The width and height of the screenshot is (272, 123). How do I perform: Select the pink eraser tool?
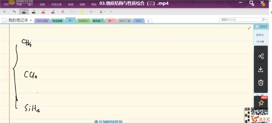click(63, 12)
